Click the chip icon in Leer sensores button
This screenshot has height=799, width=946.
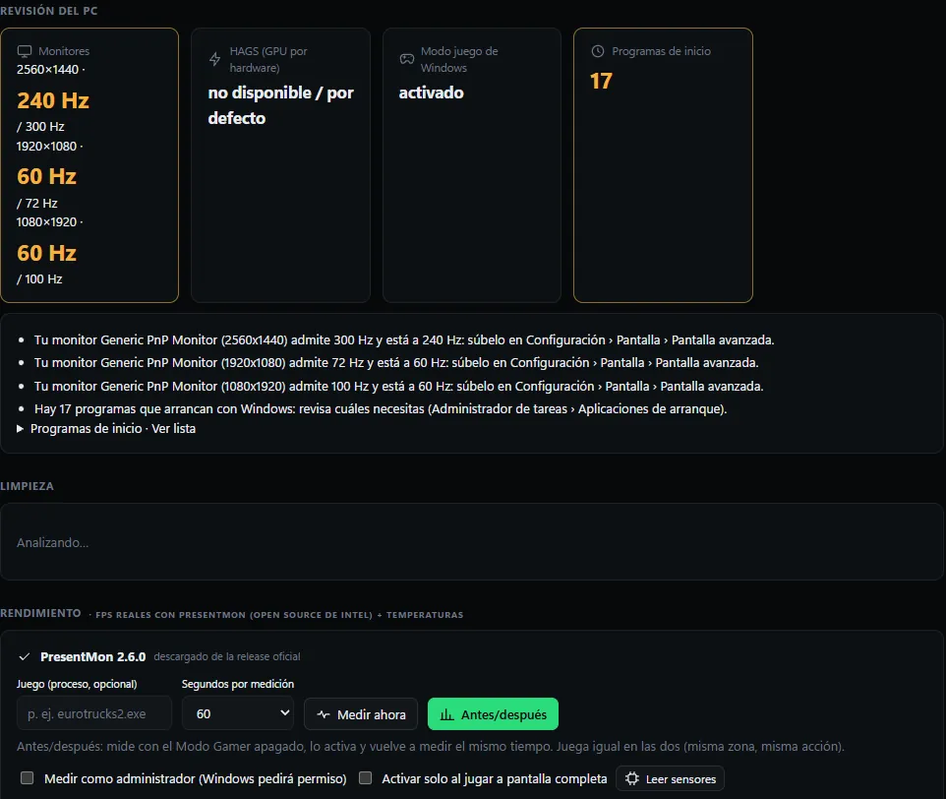pyautogui.click(x=631, y=778)
